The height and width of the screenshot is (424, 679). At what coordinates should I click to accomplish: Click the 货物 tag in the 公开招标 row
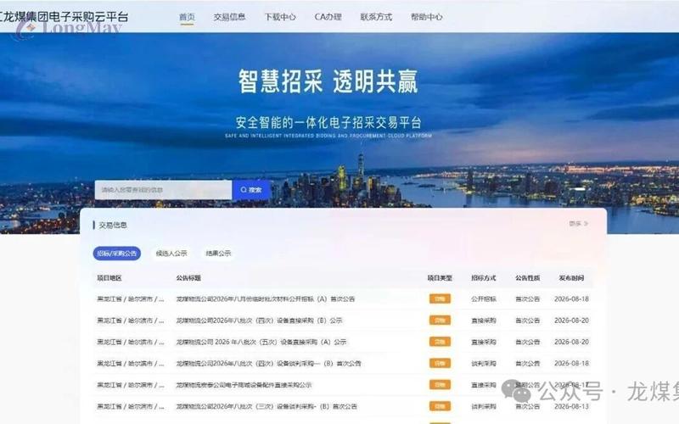point(440,298)
